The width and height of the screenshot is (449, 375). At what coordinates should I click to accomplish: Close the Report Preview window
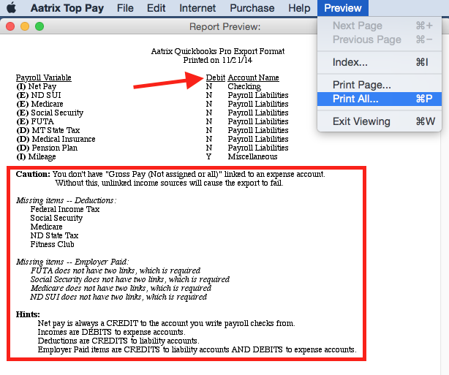tap(10, 26)
